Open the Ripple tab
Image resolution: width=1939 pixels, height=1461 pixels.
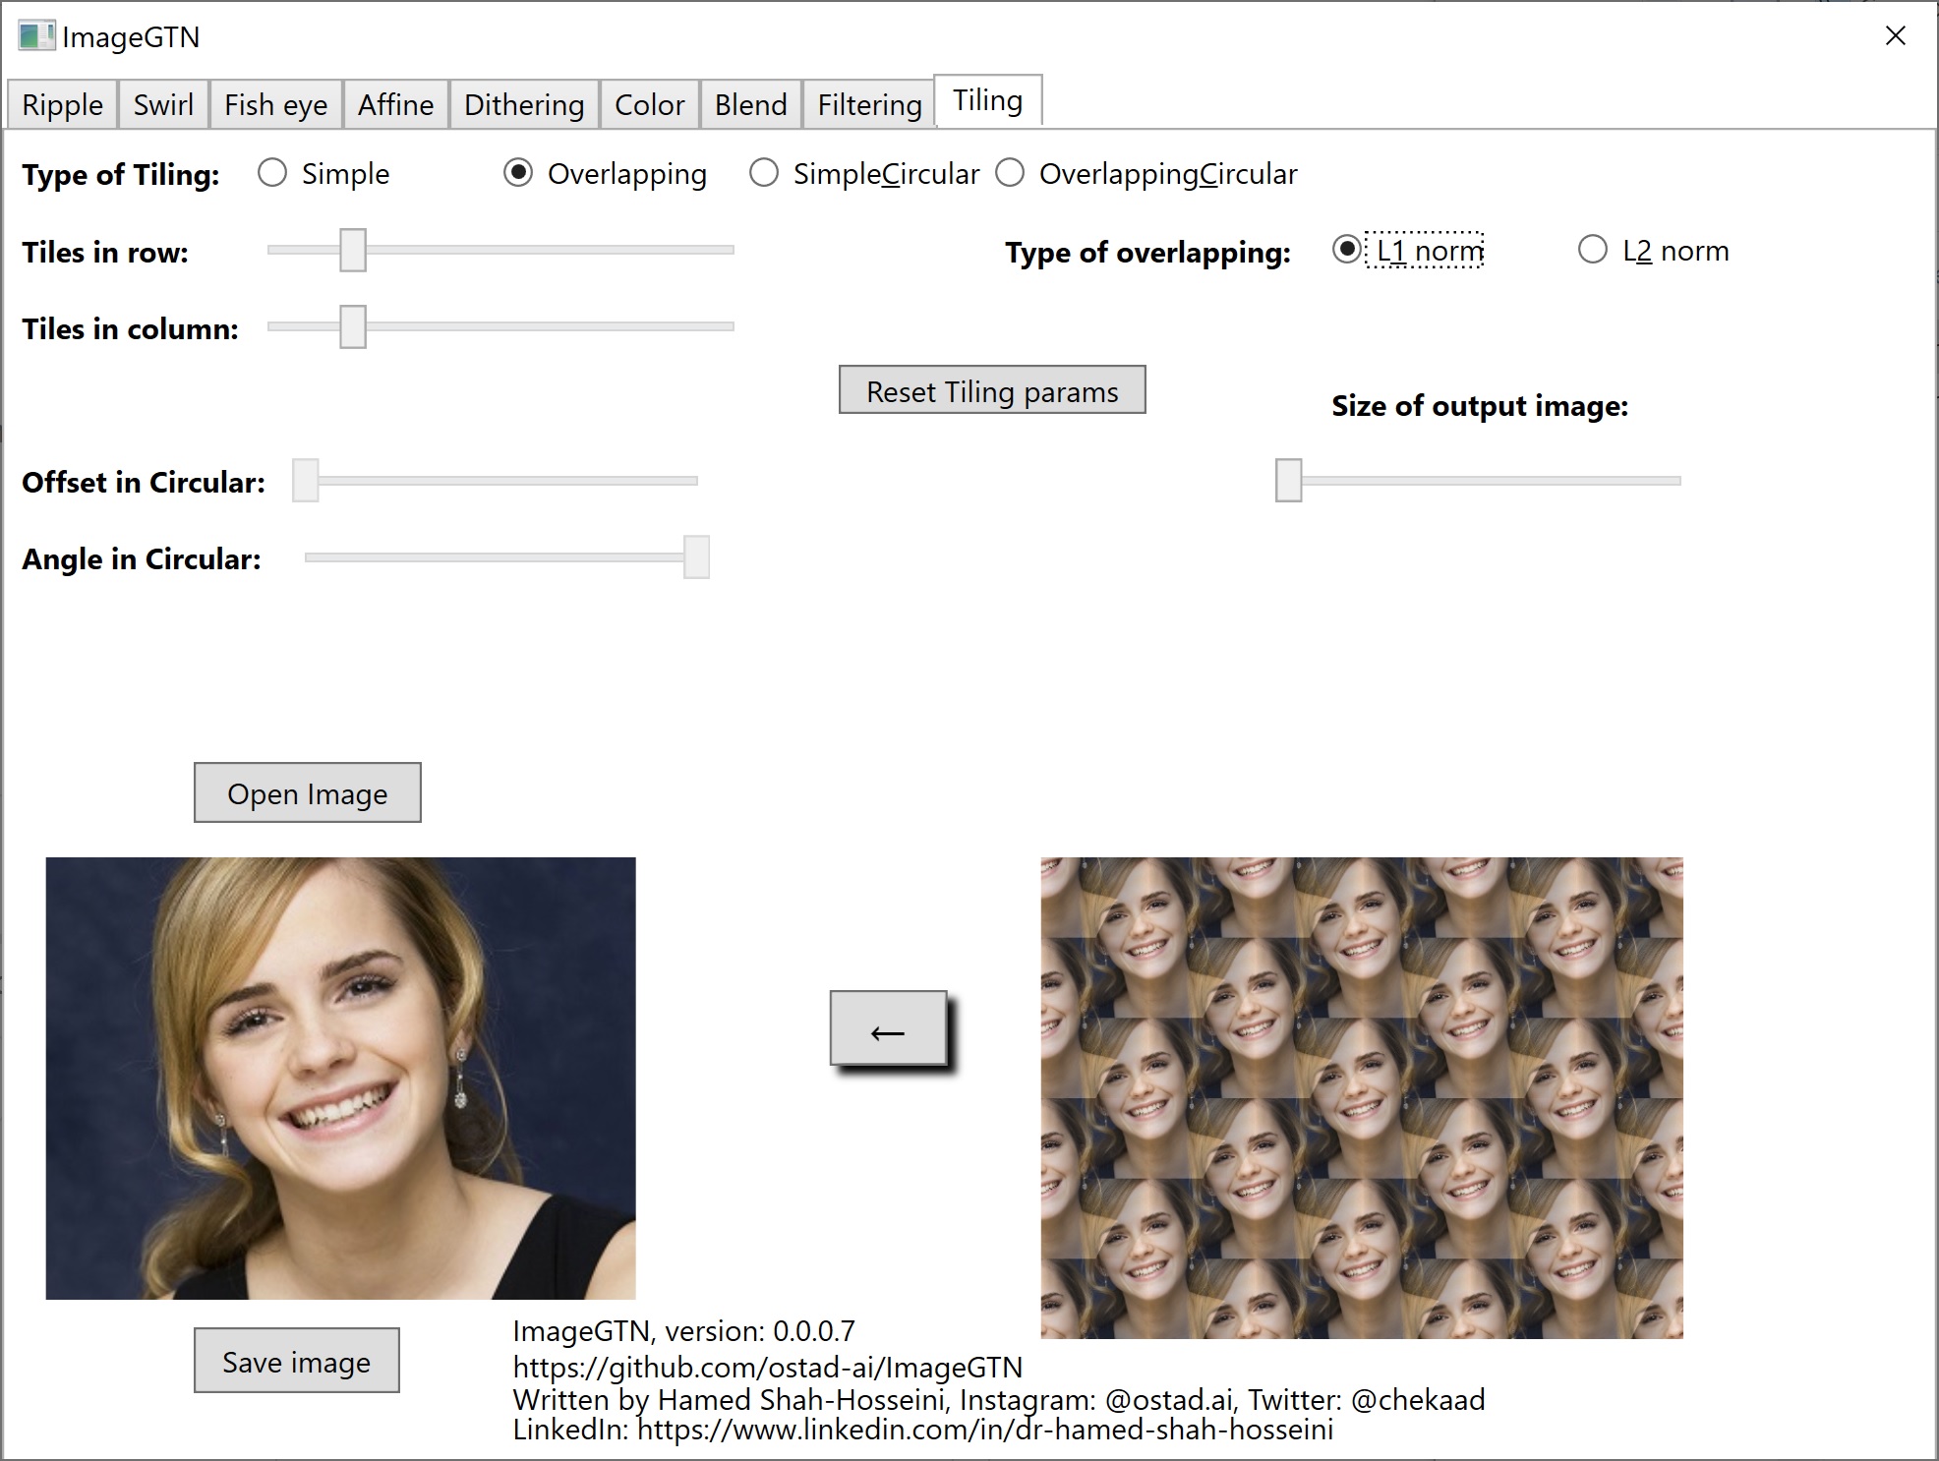tap(62, 105)
